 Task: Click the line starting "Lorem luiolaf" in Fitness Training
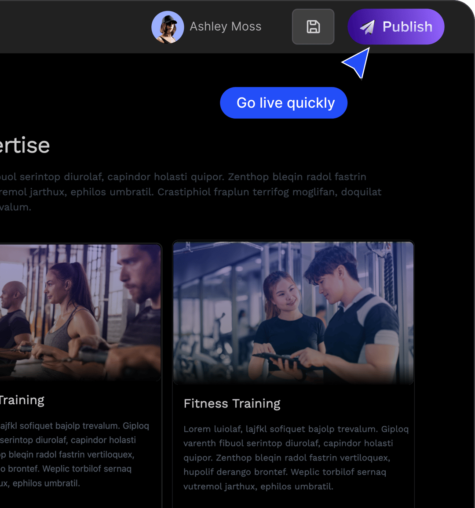click(x=296, y=429)
